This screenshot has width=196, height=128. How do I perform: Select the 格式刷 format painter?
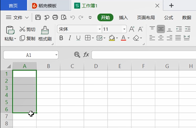coord(45,33)
